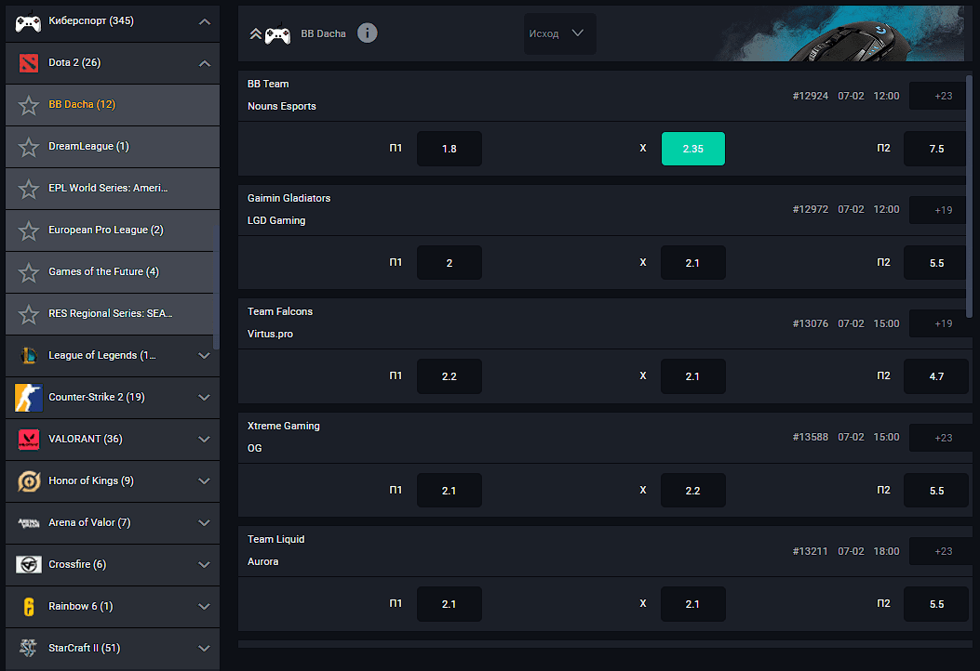Bet draw 2.1 Falcons vs Virtus.pro

pos(692,376)
